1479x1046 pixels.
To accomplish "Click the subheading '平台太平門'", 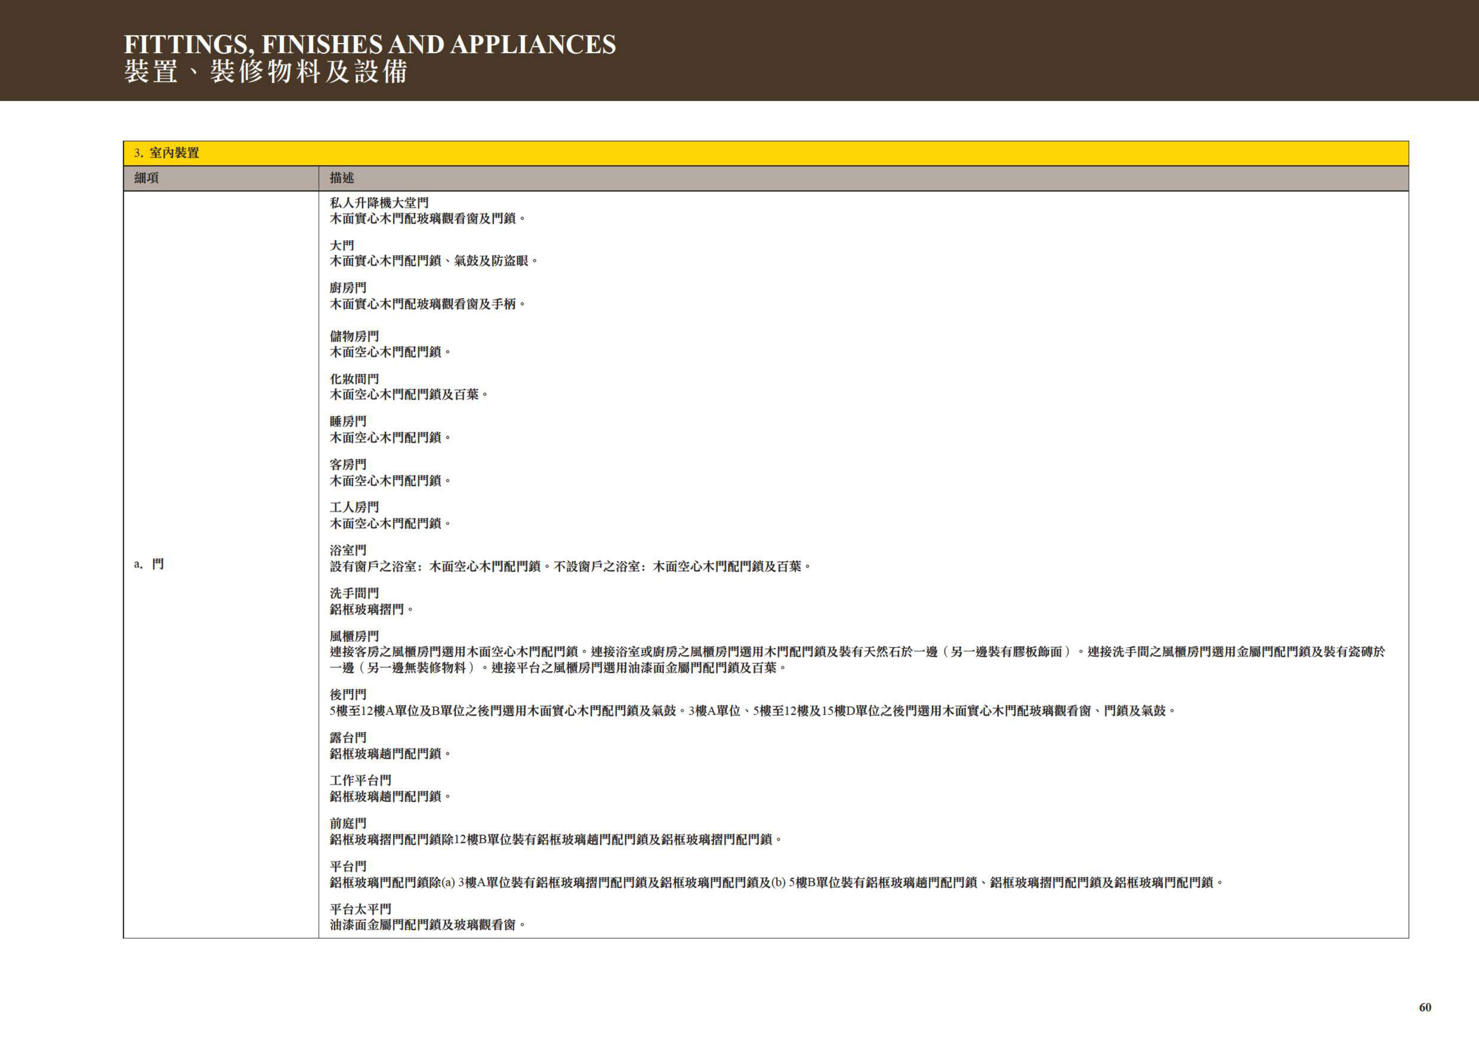I will coord(361,909).
